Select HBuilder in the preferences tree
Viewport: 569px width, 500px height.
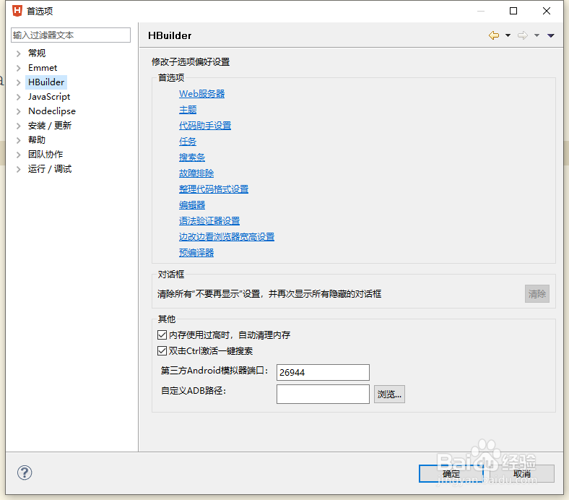click(x=46, y=82)
